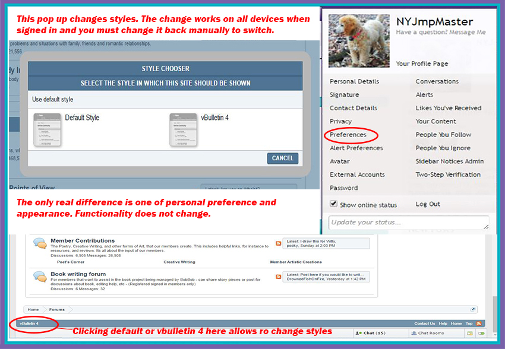This screenshot has height=349, width=505.
Task: Select the vBulletin 4 style thumbnail icon
Action: (184, 129)
